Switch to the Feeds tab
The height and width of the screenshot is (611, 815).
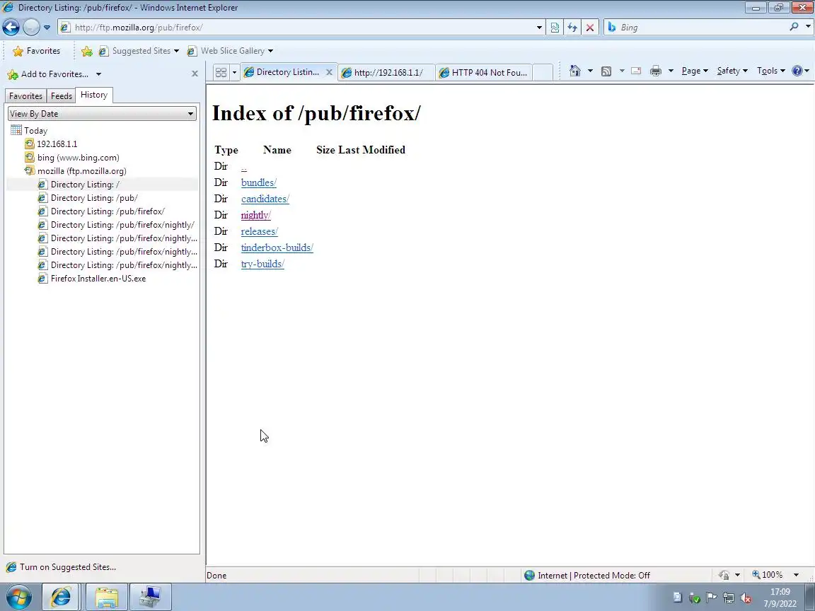tap(62, 96)
